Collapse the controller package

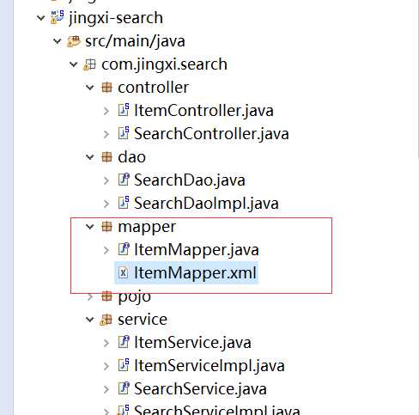pos(90,88)
